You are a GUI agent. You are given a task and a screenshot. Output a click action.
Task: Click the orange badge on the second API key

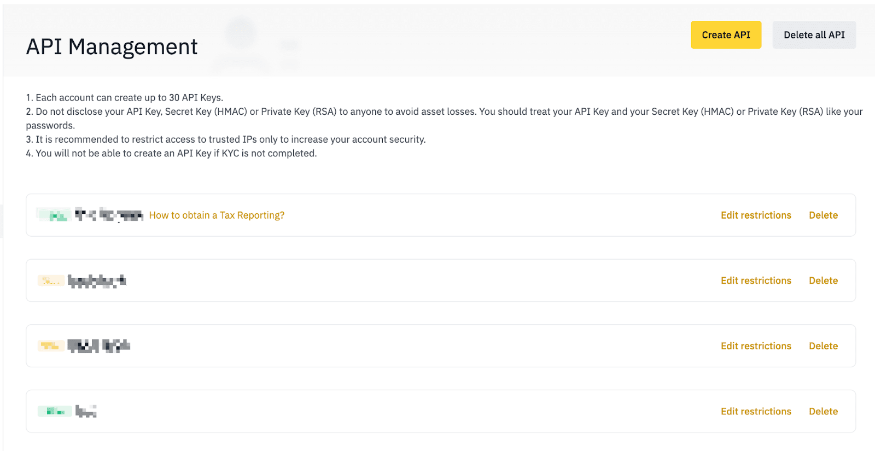(x=51, y=281)
